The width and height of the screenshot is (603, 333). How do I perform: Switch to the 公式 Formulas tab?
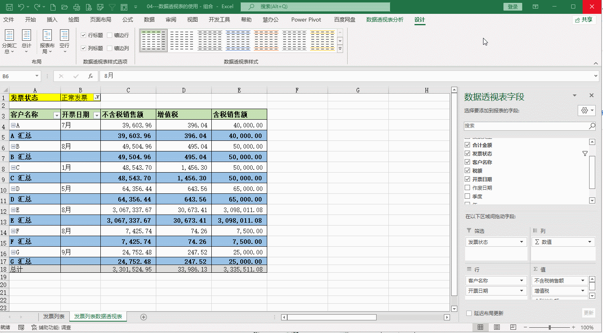tap(128, 20)
